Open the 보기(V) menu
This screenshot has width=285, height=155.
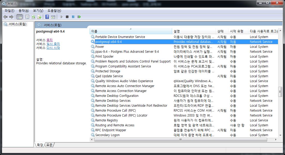click(x=38, y=11)
